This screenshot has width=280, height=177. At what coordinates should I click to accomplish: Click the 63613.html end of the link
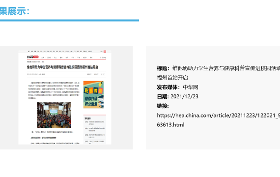pos(170,124)
